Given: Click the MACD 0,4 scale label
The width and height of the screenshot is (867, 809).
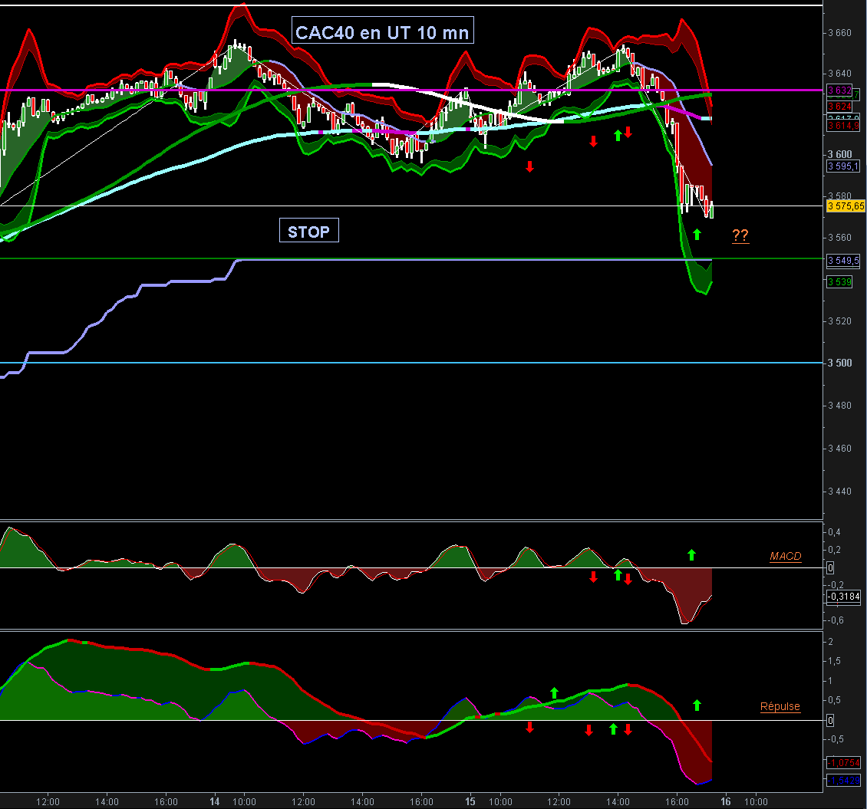Looking at the screenshot, I should click(x=834, y=532).
